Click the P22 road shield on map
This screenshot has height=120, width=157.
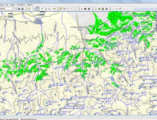pos(80,29)
